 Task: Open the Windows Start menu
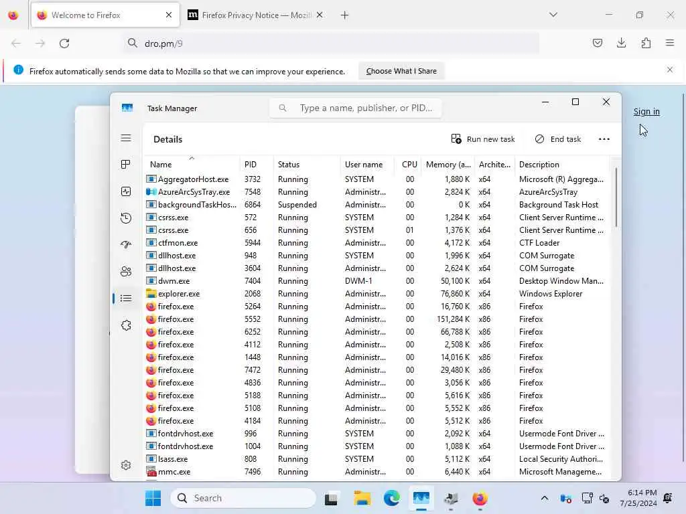[153, 498]
